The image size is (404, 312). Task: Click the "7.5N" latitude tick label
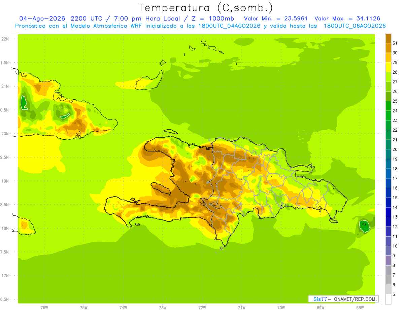tap(5, 252)
